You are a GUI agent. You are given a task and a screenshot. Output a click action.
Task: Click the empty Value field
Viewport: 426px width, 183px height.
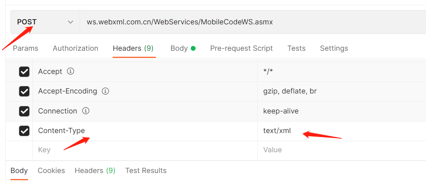click(x=341, y=150)
